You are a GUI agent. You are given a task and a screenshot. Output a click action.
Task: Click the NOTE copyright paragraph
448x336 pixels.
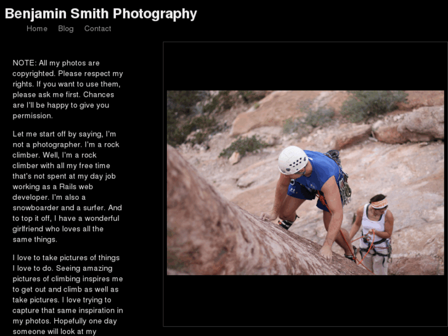[x=68, y=89]
